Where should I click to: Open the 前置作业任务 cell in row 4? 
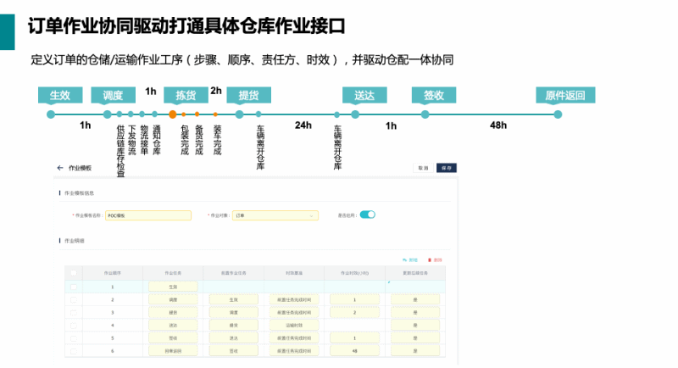pos(233,325)
